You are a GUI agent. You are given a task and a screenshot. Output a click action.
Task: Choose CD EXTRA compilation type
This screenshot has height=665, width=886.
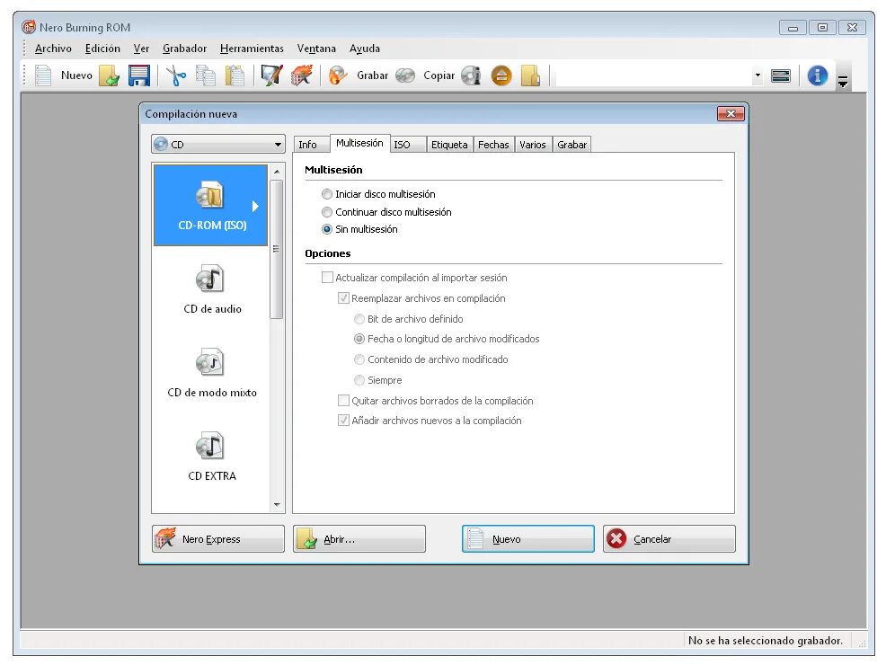(212, 456)
